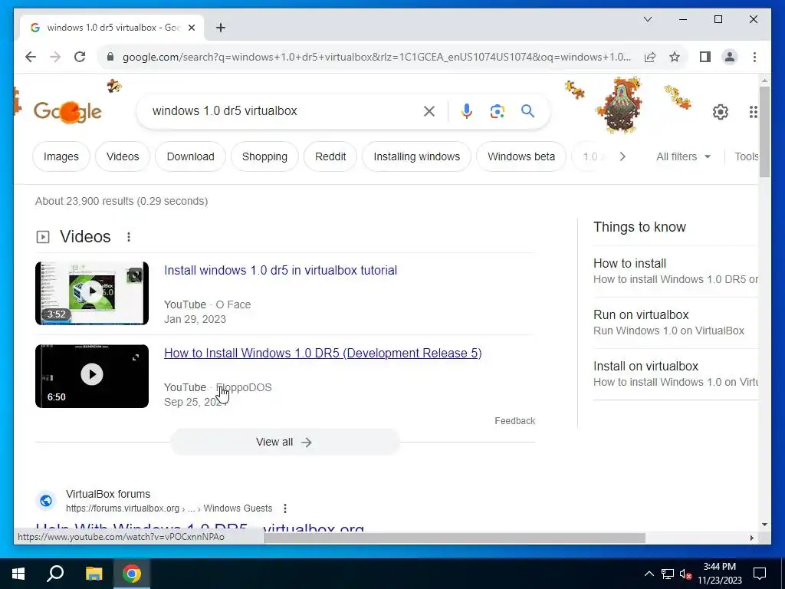785x589 pixels.
Task: Open How to Install Windows 1.0 DR5 link
Action: [x=323, y=353]
